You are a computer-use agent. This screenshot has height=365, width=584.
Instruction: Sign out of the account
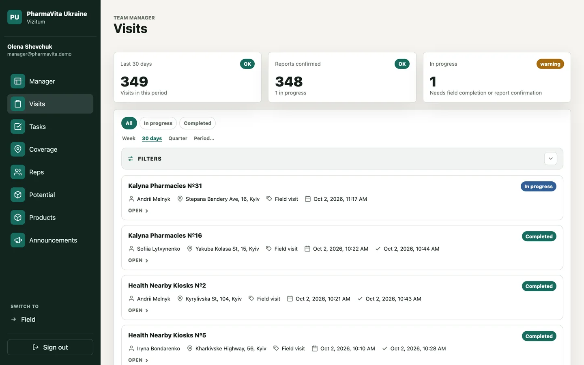[x=50, y=347]
